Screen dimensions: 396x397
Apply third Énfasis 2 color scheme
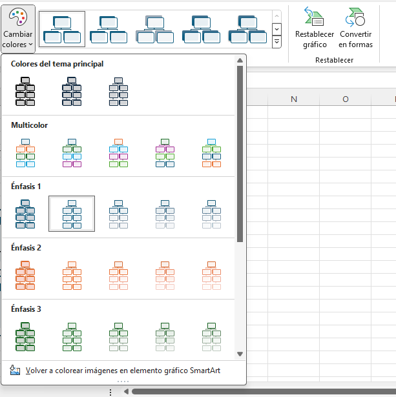click(118, 276)
